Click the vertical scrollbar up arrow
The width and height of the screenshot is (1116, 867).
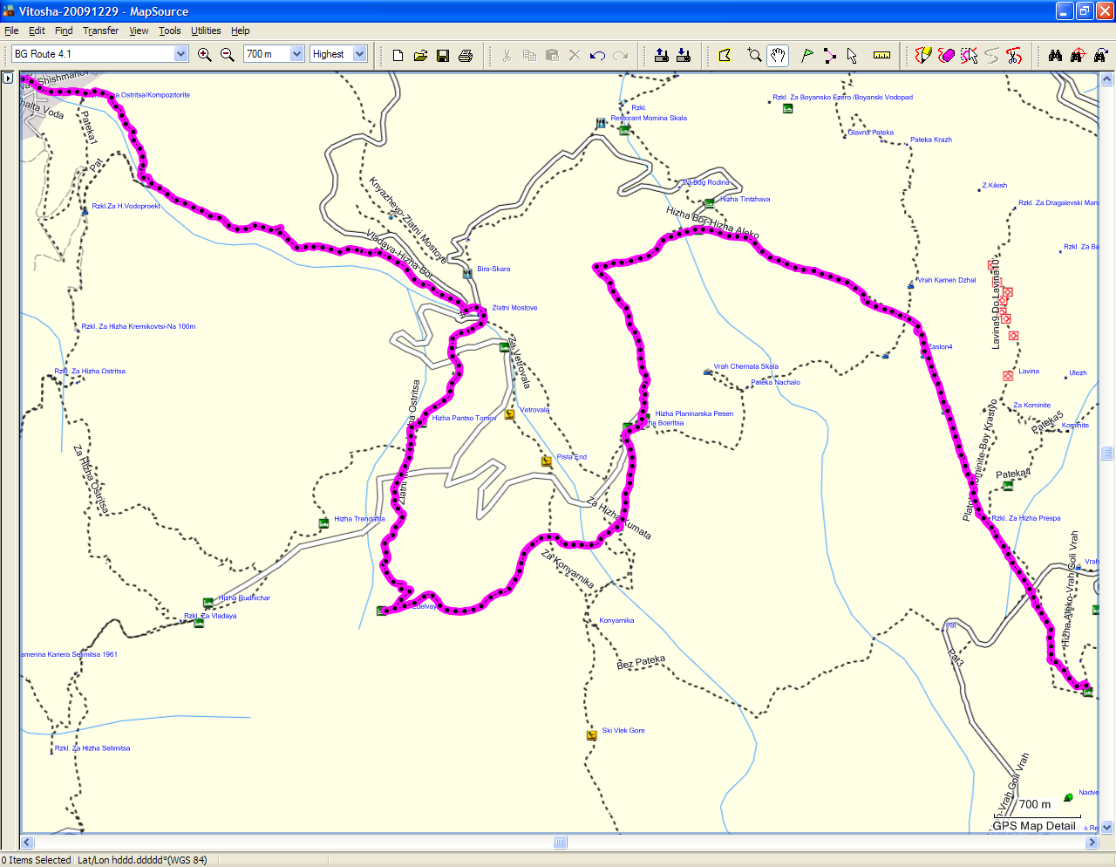(1107, 79)
